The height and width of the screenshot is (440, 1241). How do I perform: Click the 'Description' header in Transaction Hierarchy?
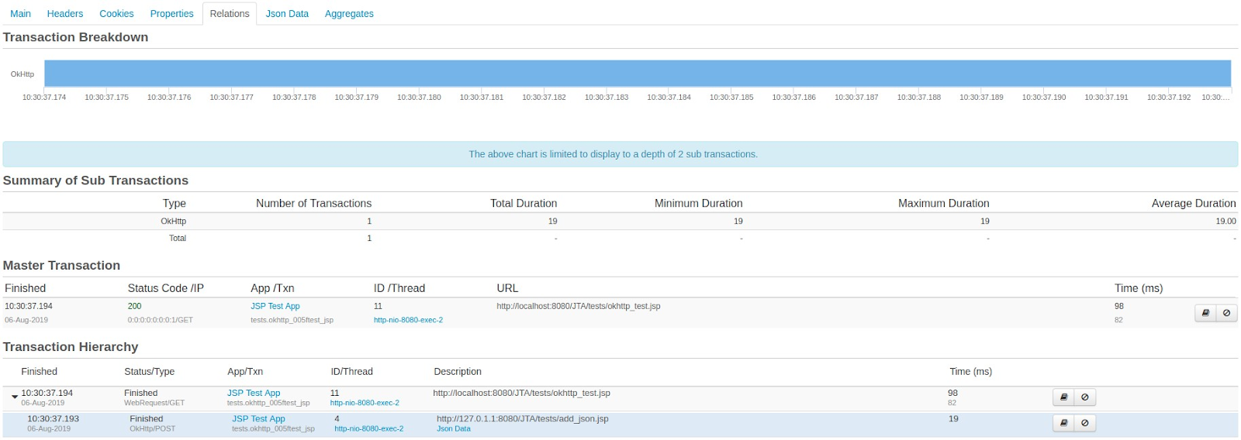458,372
